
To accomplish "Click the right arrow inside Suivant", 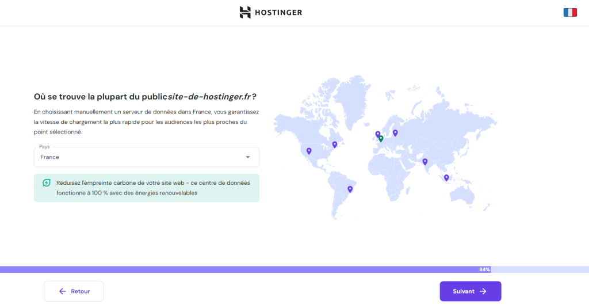I will 483,291.
